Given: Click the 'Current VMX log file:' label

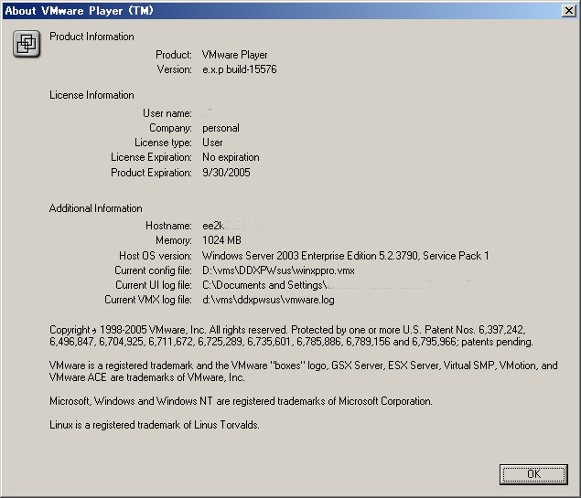Looking at the screenshot, I should (x=148, y=300).
